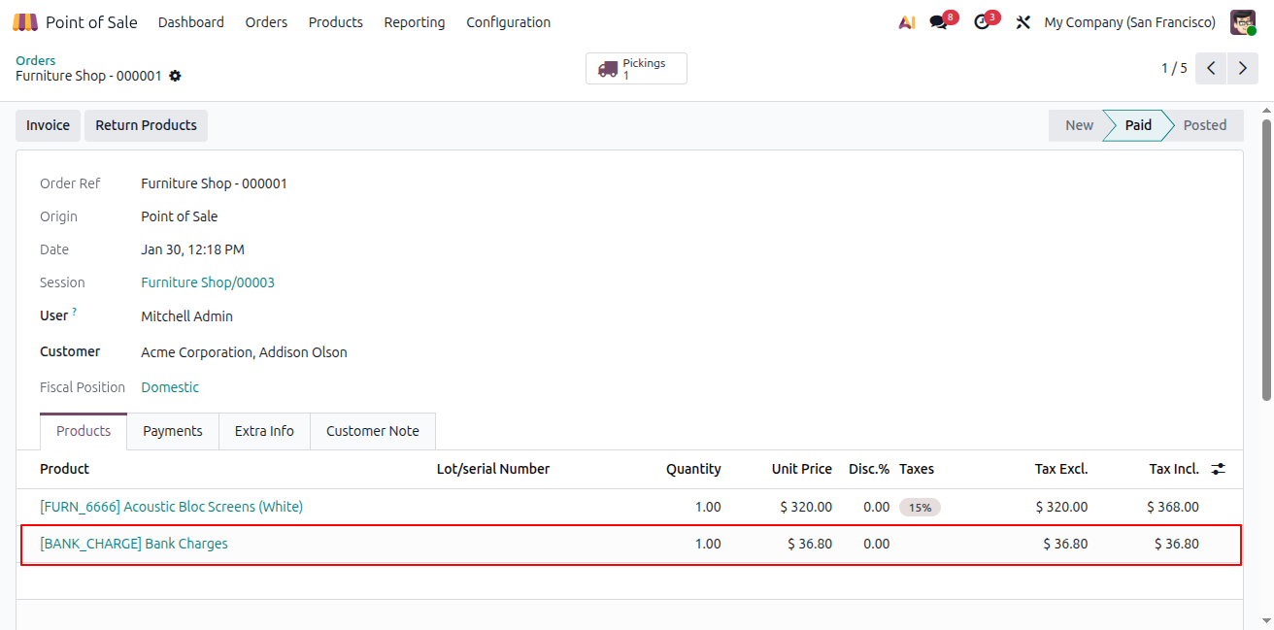Open the Point of Sale app icon
The width and height of the screenshot is (1274, 630).
pyautogui.click(x=25, y=21)
